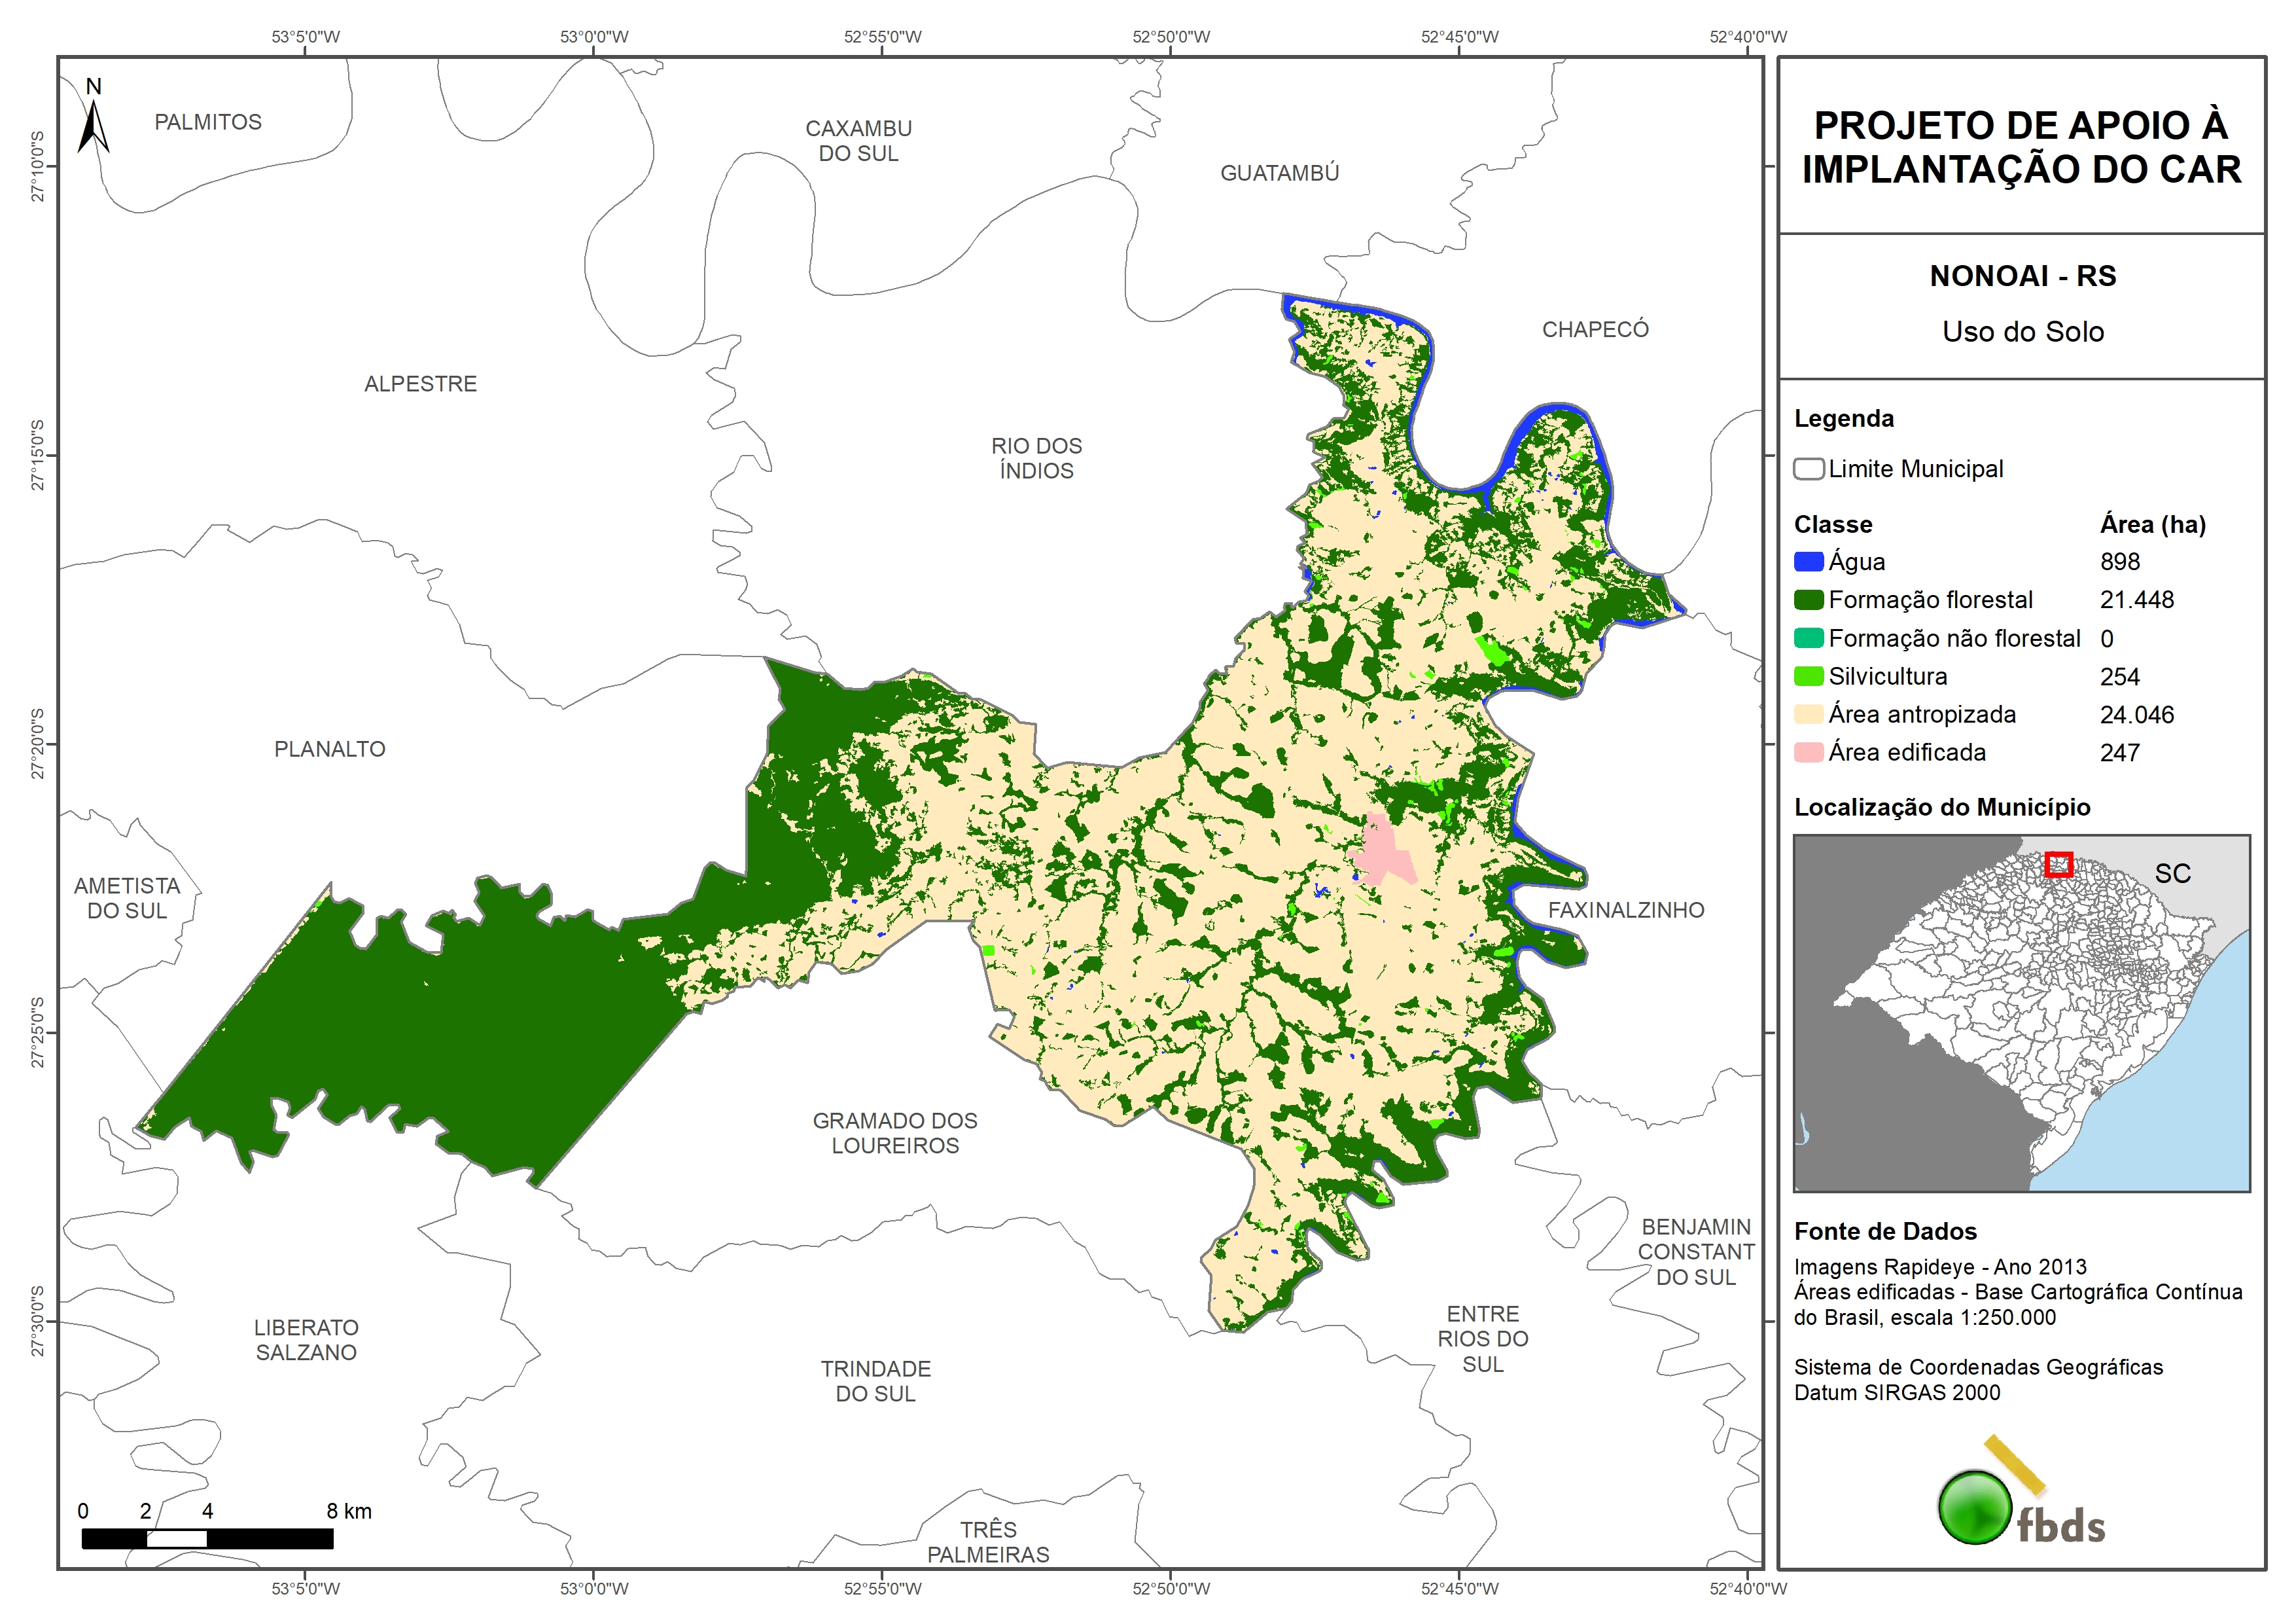
Task: Click the Área antropizada beige swatch
Action: point(1808,714)
